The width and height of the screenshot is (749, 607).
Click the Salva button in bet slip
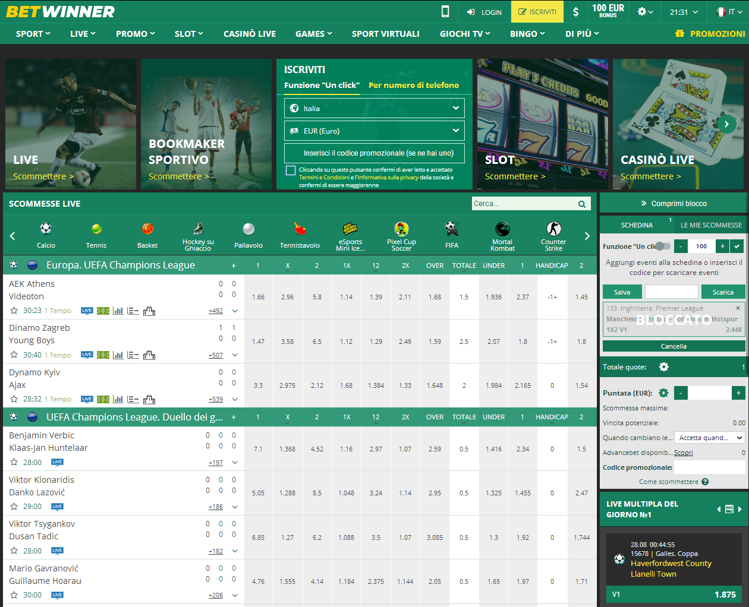coord(622,292)
